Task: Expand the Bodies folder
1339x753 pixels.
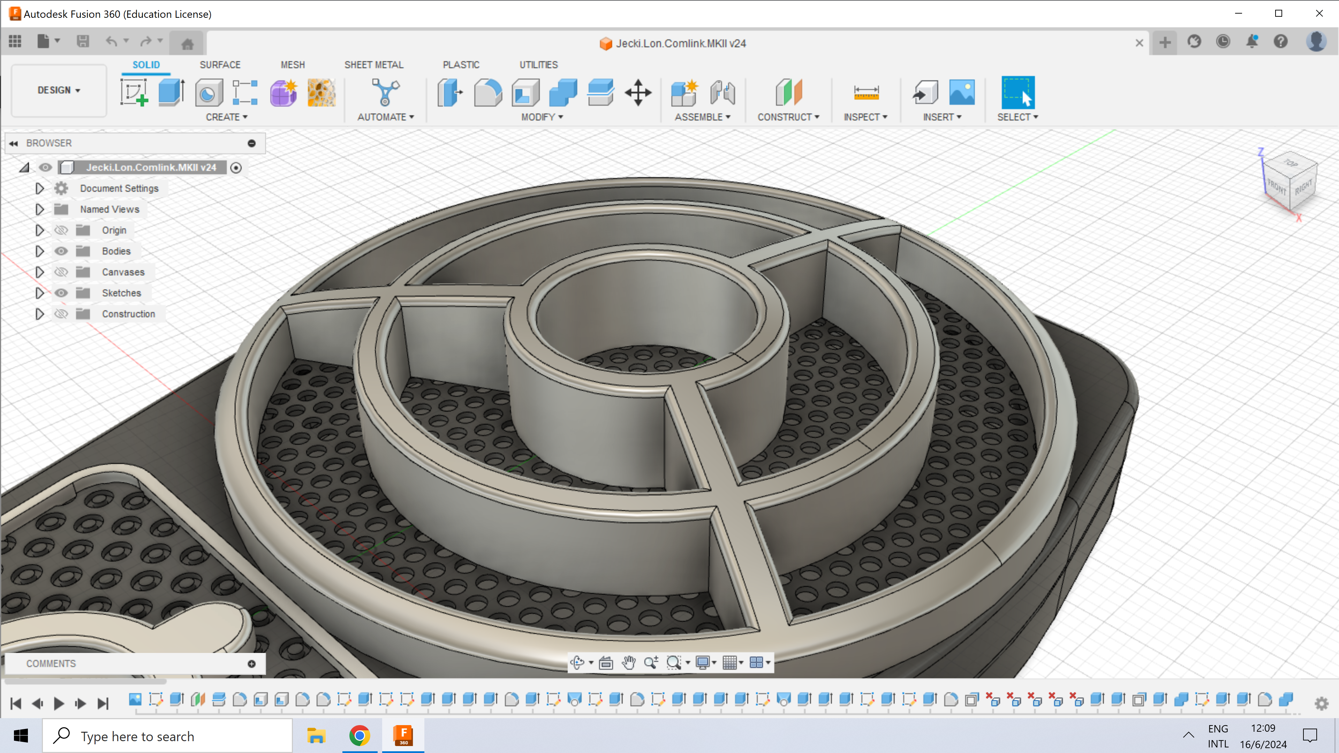Action: point(39,251)
